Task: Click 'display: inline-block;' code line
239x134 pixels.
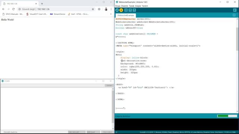Action: click(134, 58)
